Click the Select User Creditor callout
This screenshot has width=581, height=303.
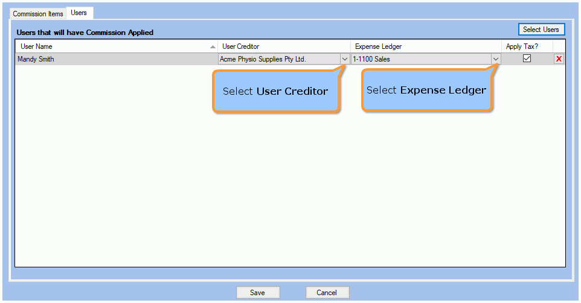[x=276, y=91]
